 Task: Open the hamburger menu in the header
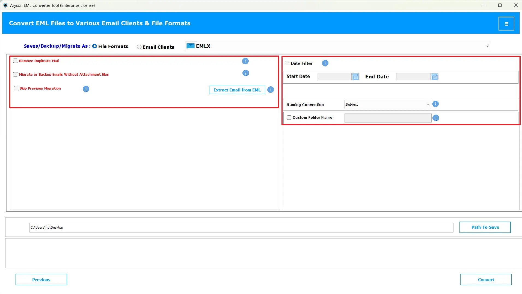coord(506,24)
